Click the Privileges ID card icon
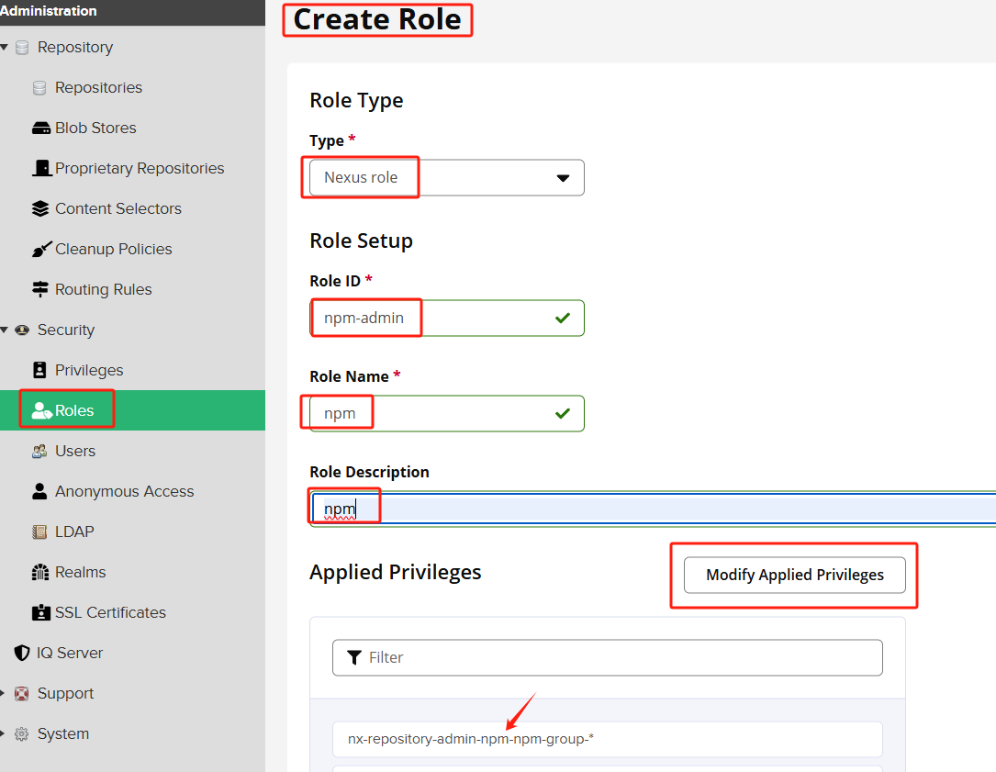This screenshot has width=996, height=772. [39, 370]
